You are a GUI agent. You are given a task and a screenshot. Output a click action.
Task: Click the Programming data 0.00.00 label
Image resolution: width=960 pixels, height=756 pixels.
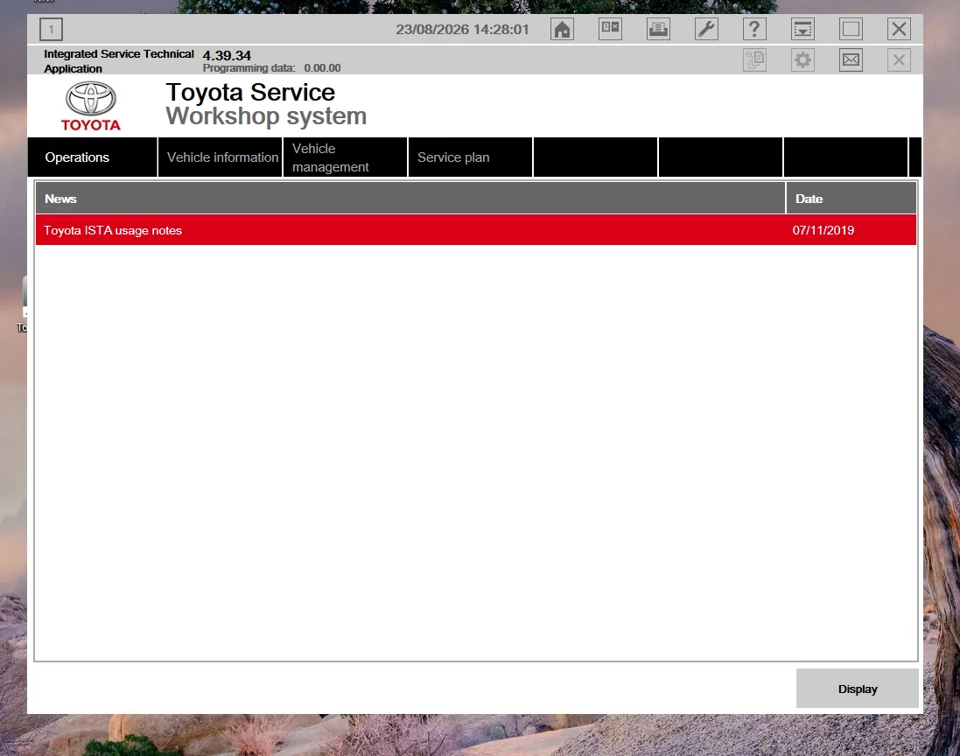[x=271, y=68]
